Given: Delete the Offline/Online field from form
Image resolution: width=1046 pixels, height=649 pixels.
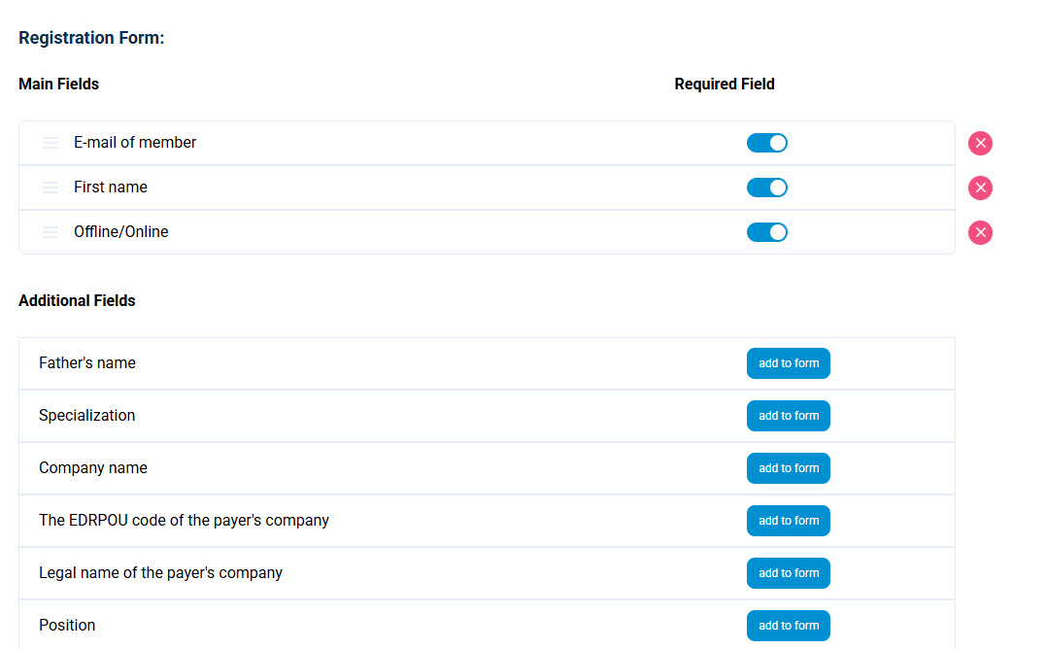Looking at the screenshot, I should click(x=980, y=233).
